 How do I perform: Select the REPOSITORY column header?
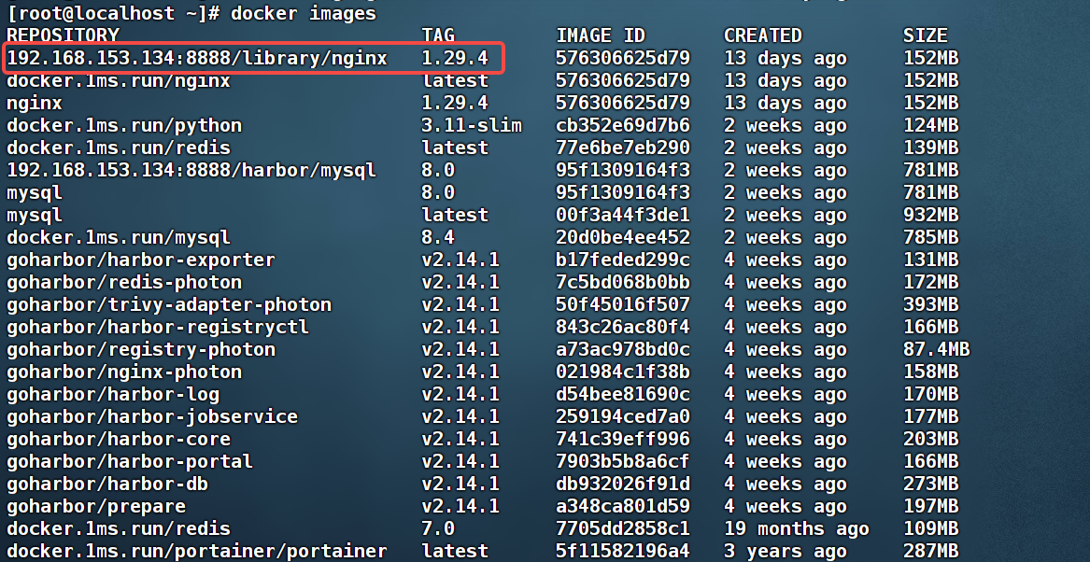coord(64,35)
